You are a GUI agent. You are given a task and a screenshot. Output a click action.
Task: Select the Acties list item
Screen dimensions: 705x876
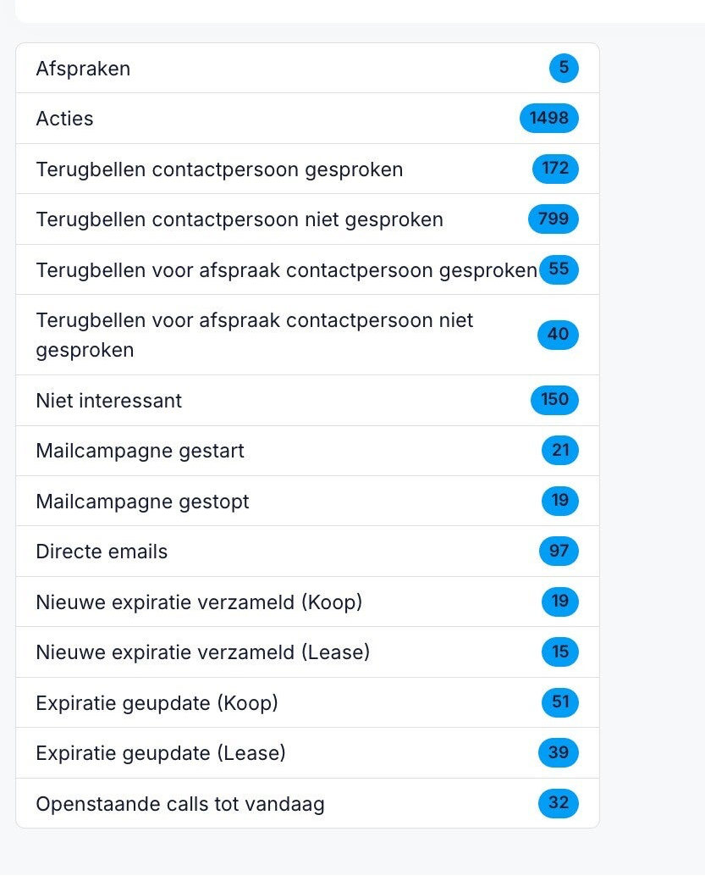64,119
